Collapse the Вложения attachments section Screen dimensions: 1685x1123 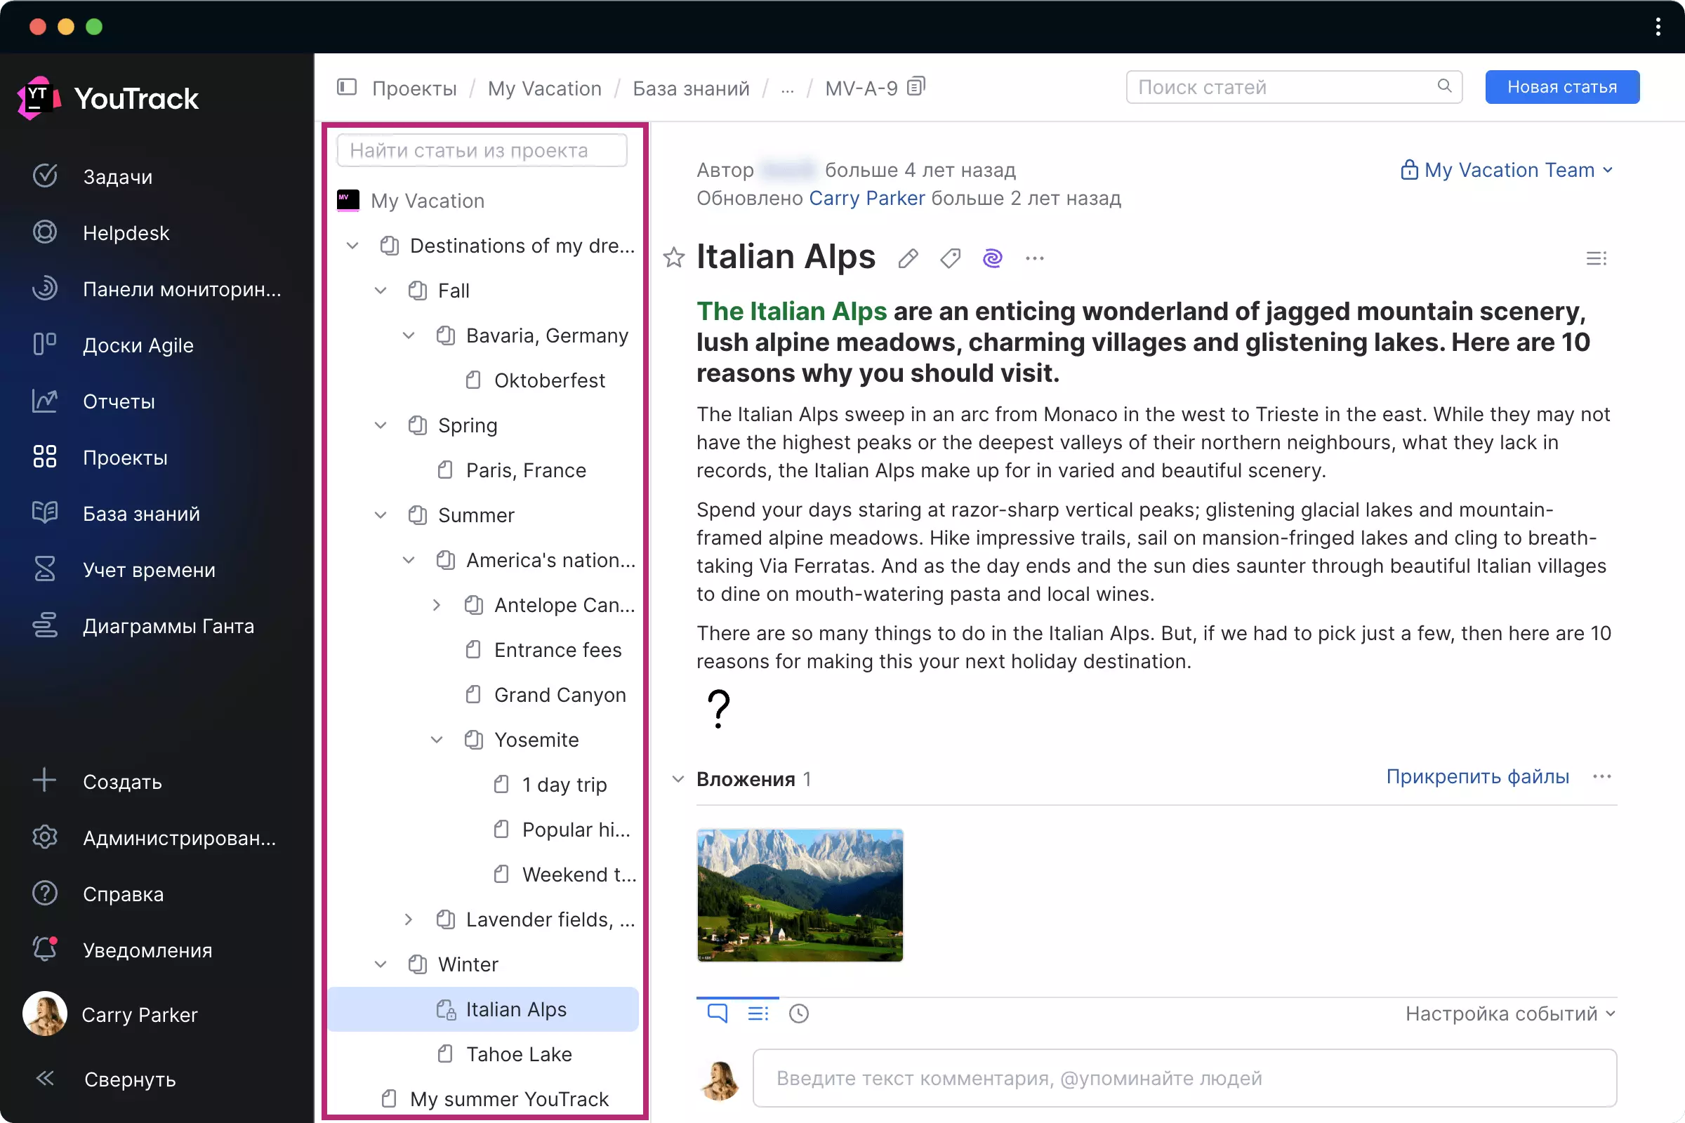[678, 778]
